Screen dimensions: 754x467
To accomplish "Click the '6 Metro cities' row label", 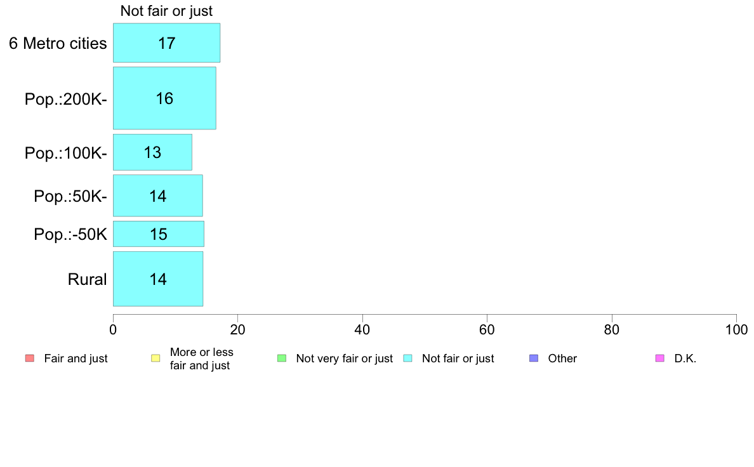I will [58, 43].
